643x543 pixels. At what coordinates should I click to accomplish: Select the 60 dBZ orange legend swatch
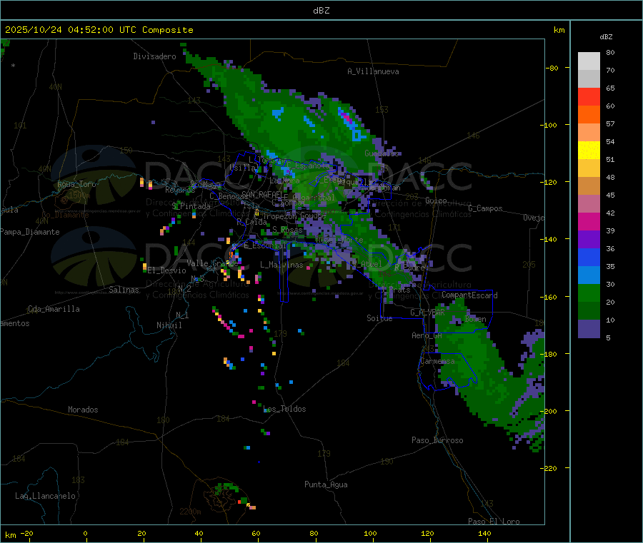click(589, 115)
